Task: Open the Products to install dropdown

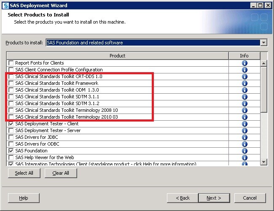Action: pyautogui.click(x=263, y=43)
